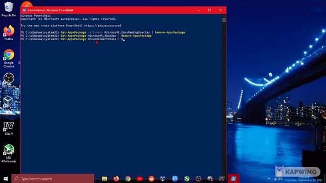
Task: Open the Firefox desktop shortcut
Action: (x=9, y=33)
